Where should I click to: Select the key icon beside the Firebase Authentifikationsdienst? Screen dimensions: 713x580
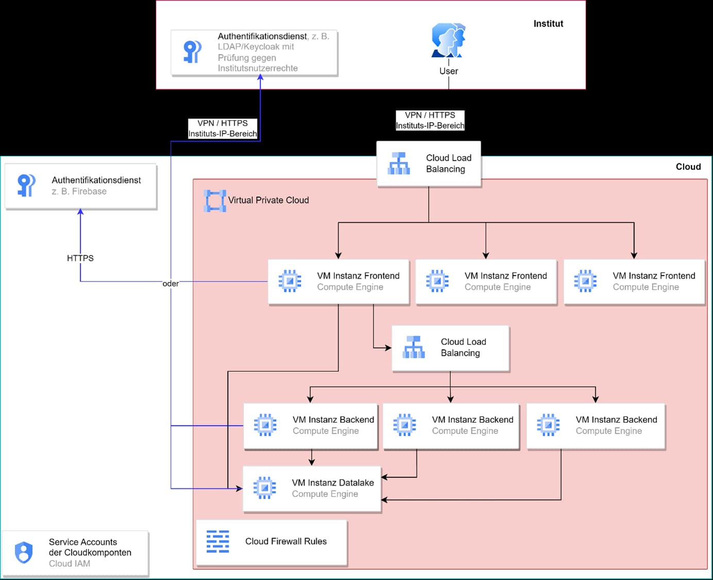(x=26, y=185)
